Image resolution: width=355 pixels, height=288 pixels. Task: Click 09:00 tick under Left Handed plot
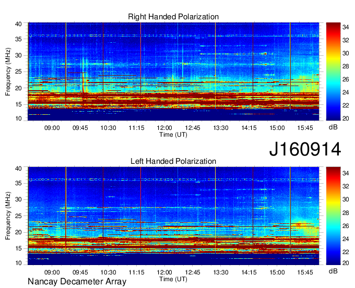click(x=52, y=272)
